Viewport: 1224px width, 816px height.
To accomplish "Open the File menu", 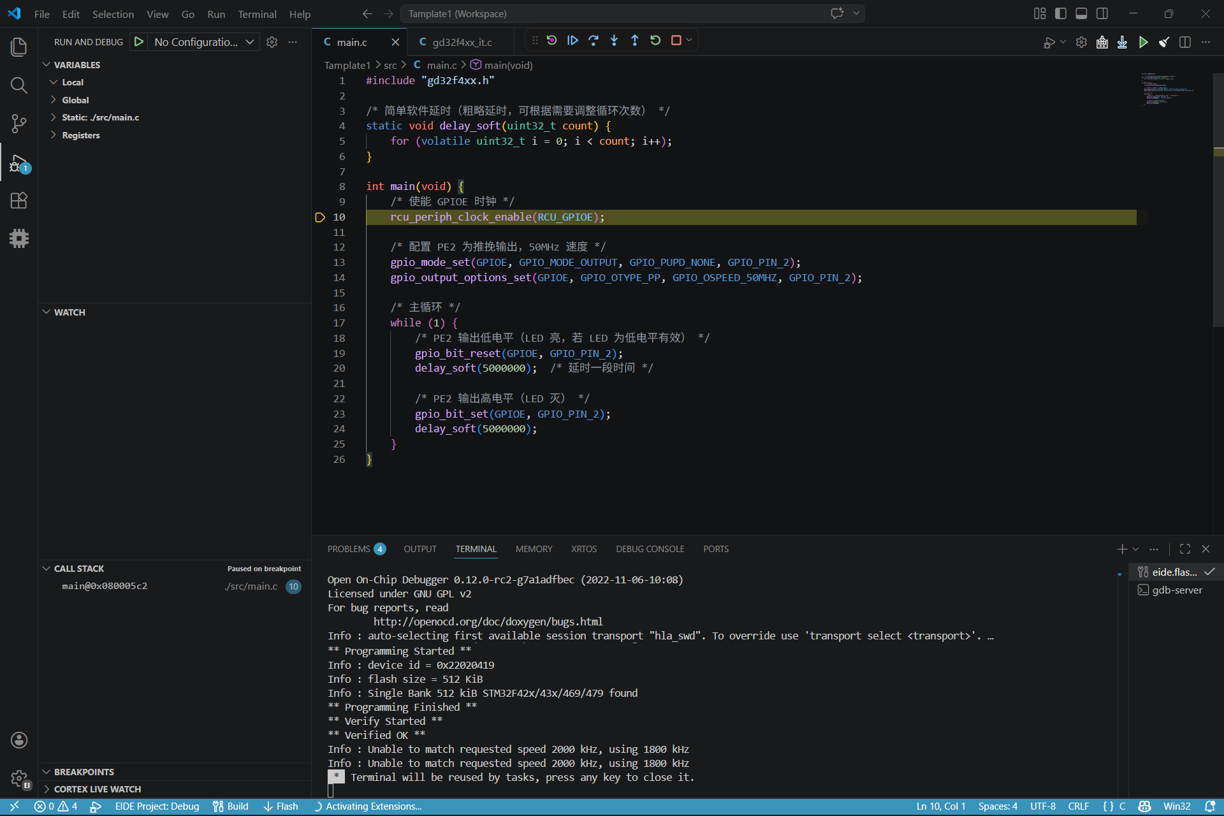I will [42, 14].
